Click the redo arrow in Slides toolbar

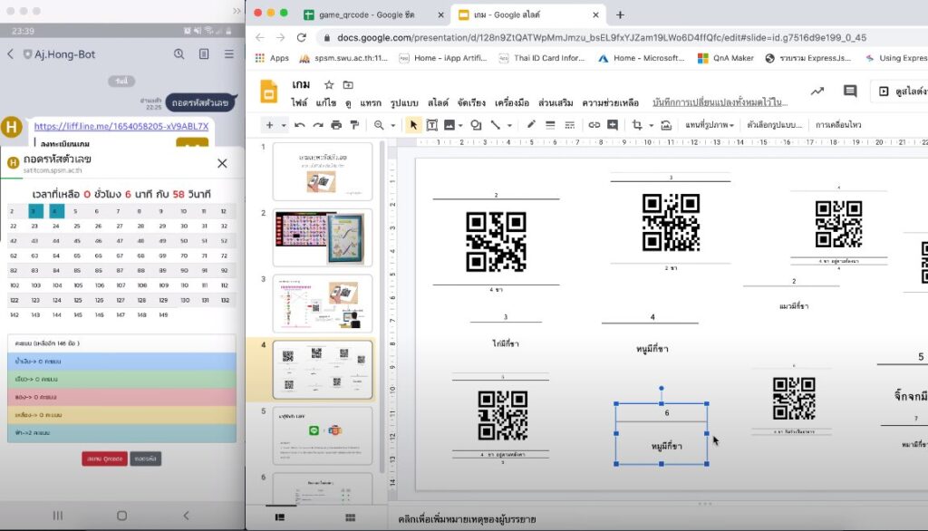318,125
